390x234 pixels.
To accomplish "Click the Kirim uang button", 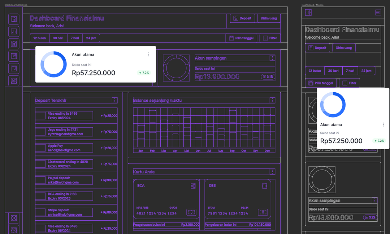I will (268, 18).
